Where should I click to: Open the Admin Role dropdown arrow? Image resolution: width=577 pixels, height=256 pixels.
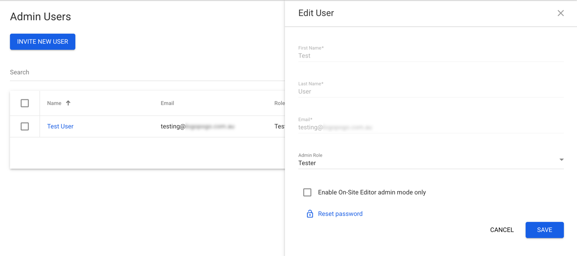click(561, 160)
